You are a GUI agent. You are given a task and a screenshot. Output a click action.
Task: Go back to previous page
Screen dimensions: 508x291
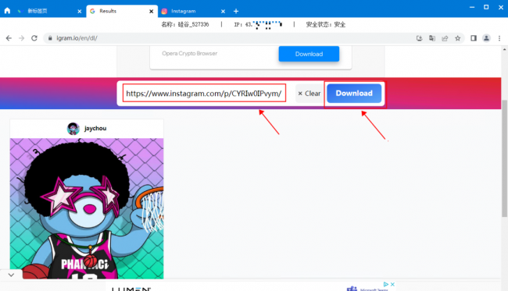coord(9,38)
